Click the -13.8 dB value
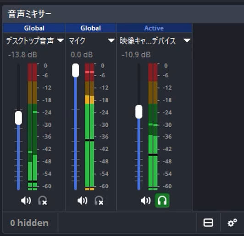 click(22, 55)
